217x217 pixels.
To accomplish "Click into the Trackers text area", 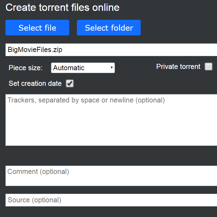I will (111, 120).
